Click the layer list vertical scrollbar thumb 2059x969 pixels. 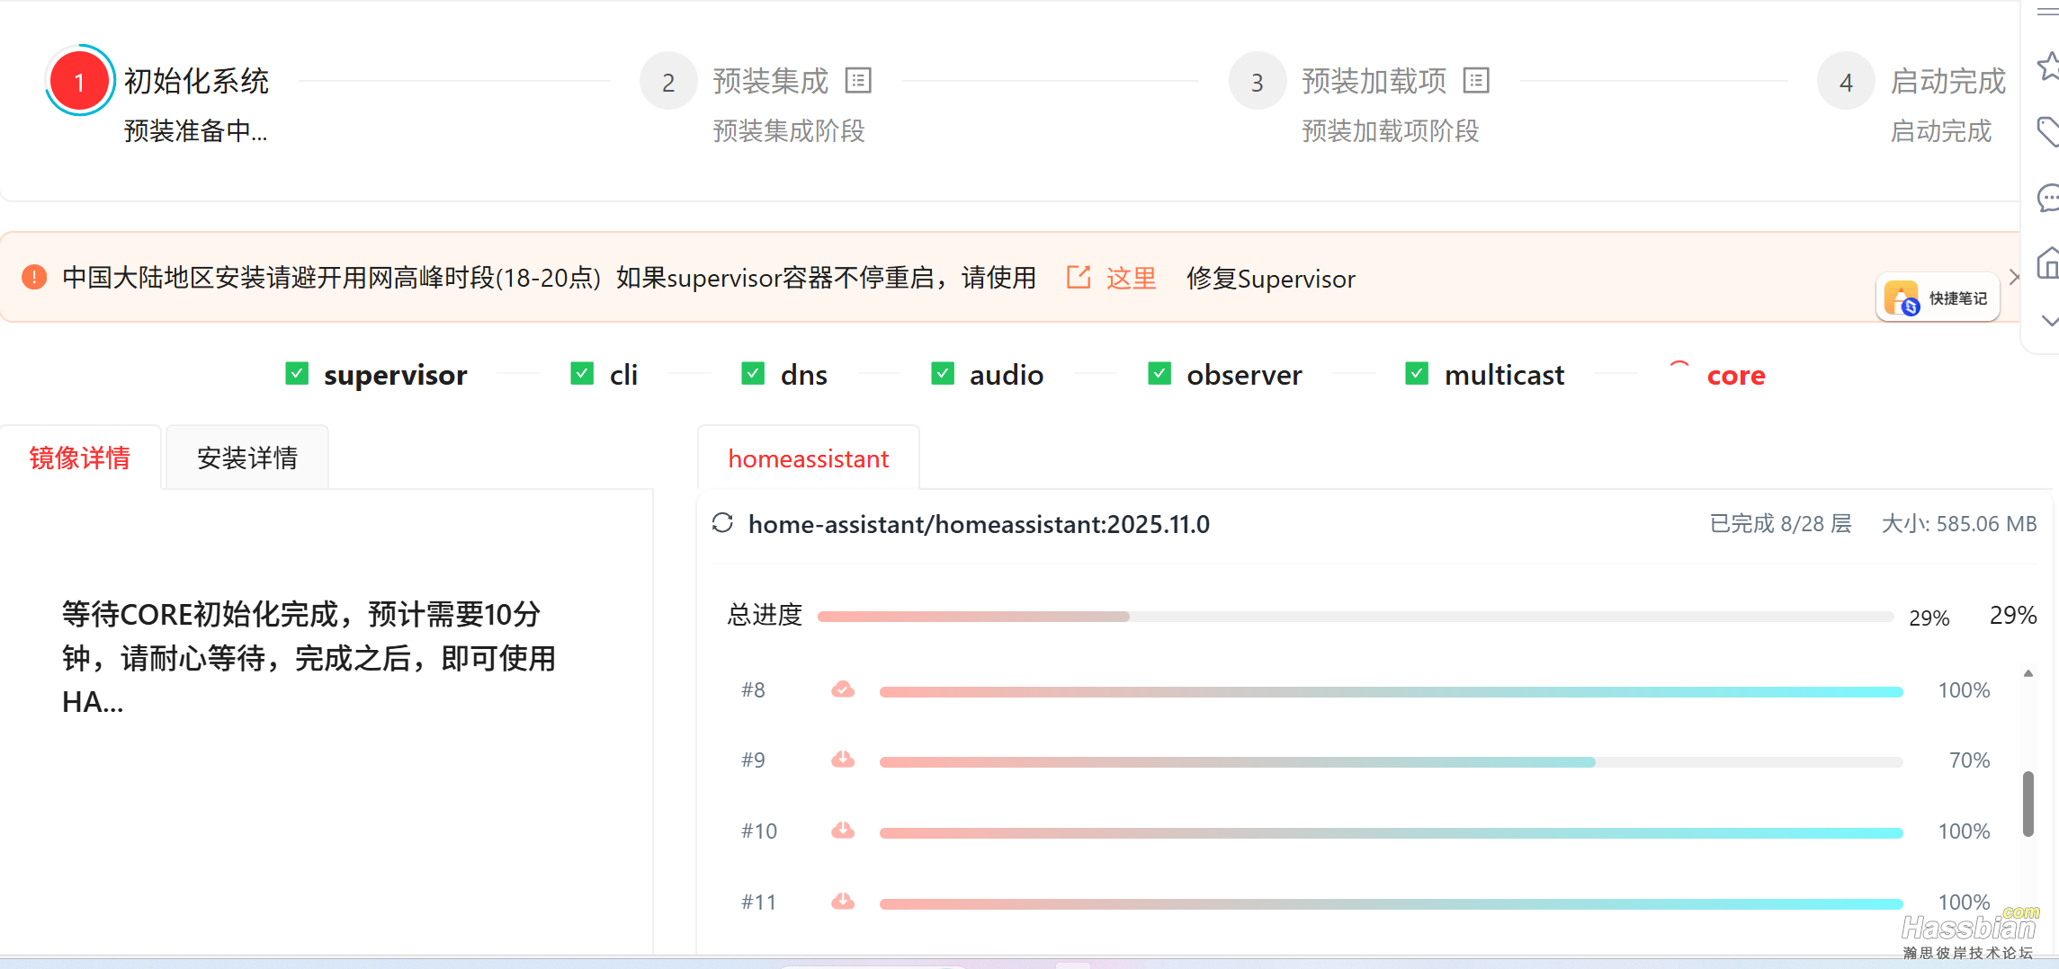pos(2028,803)
